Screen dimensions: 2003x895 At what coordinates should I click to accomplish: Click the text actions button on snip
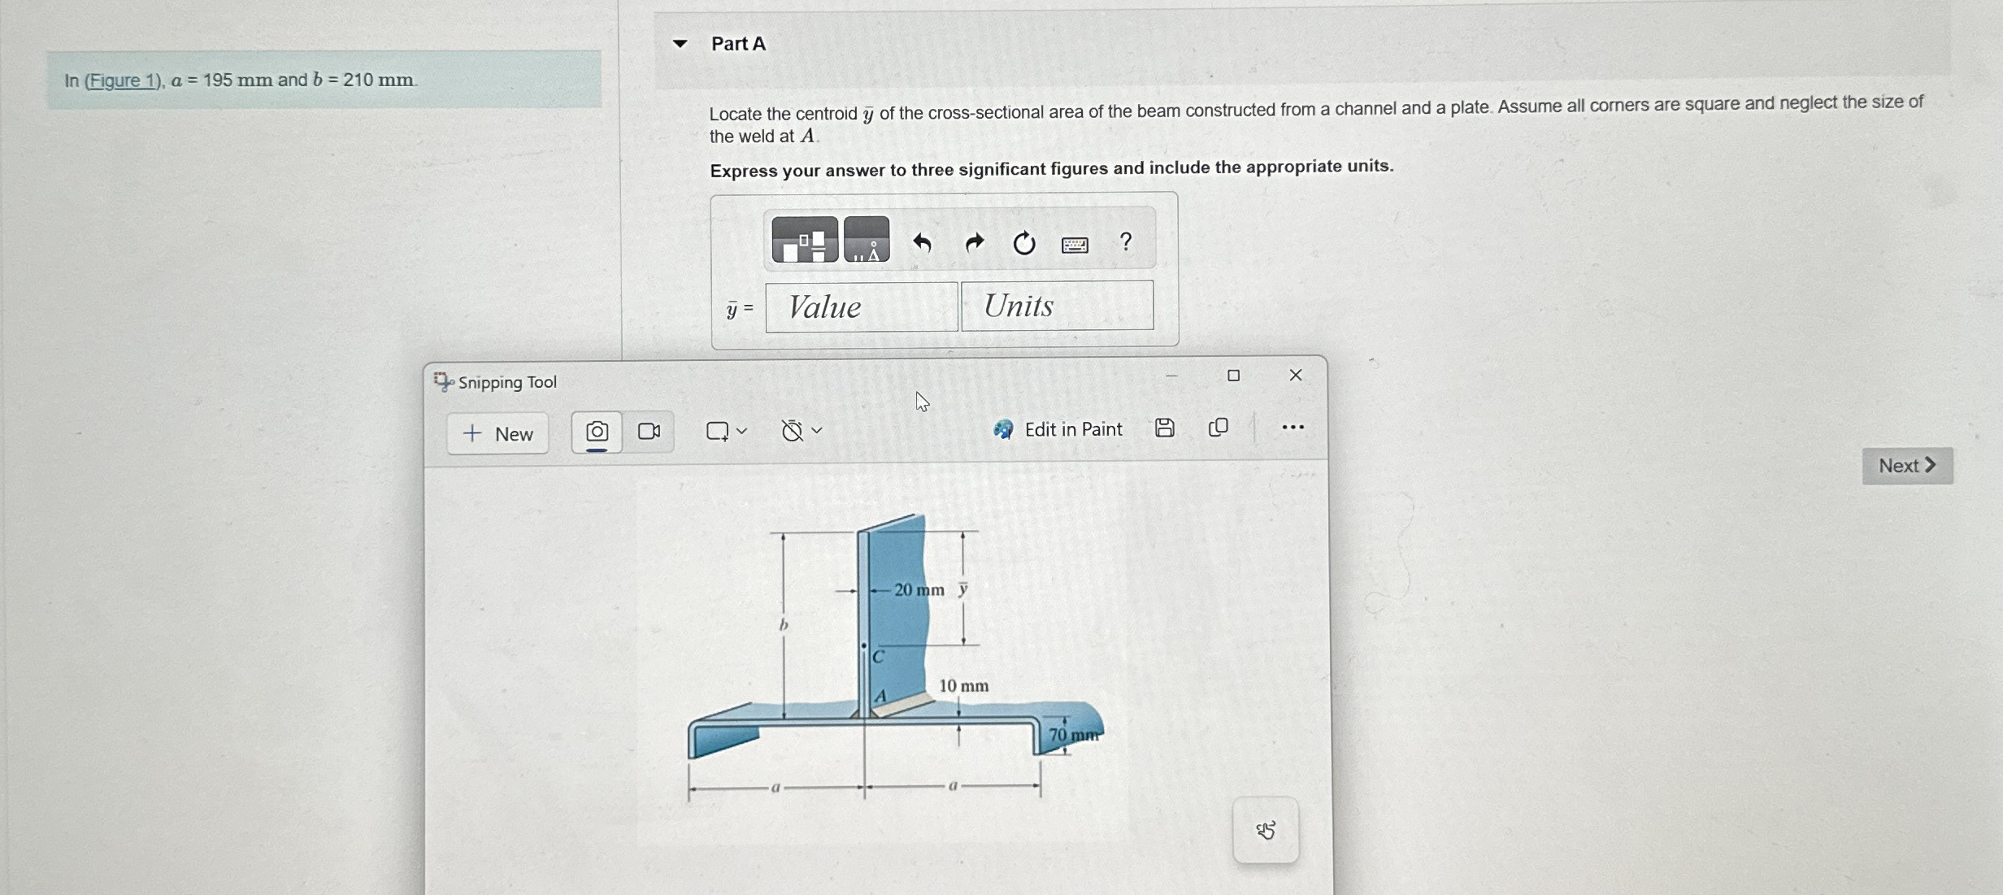coord(1266,830)
